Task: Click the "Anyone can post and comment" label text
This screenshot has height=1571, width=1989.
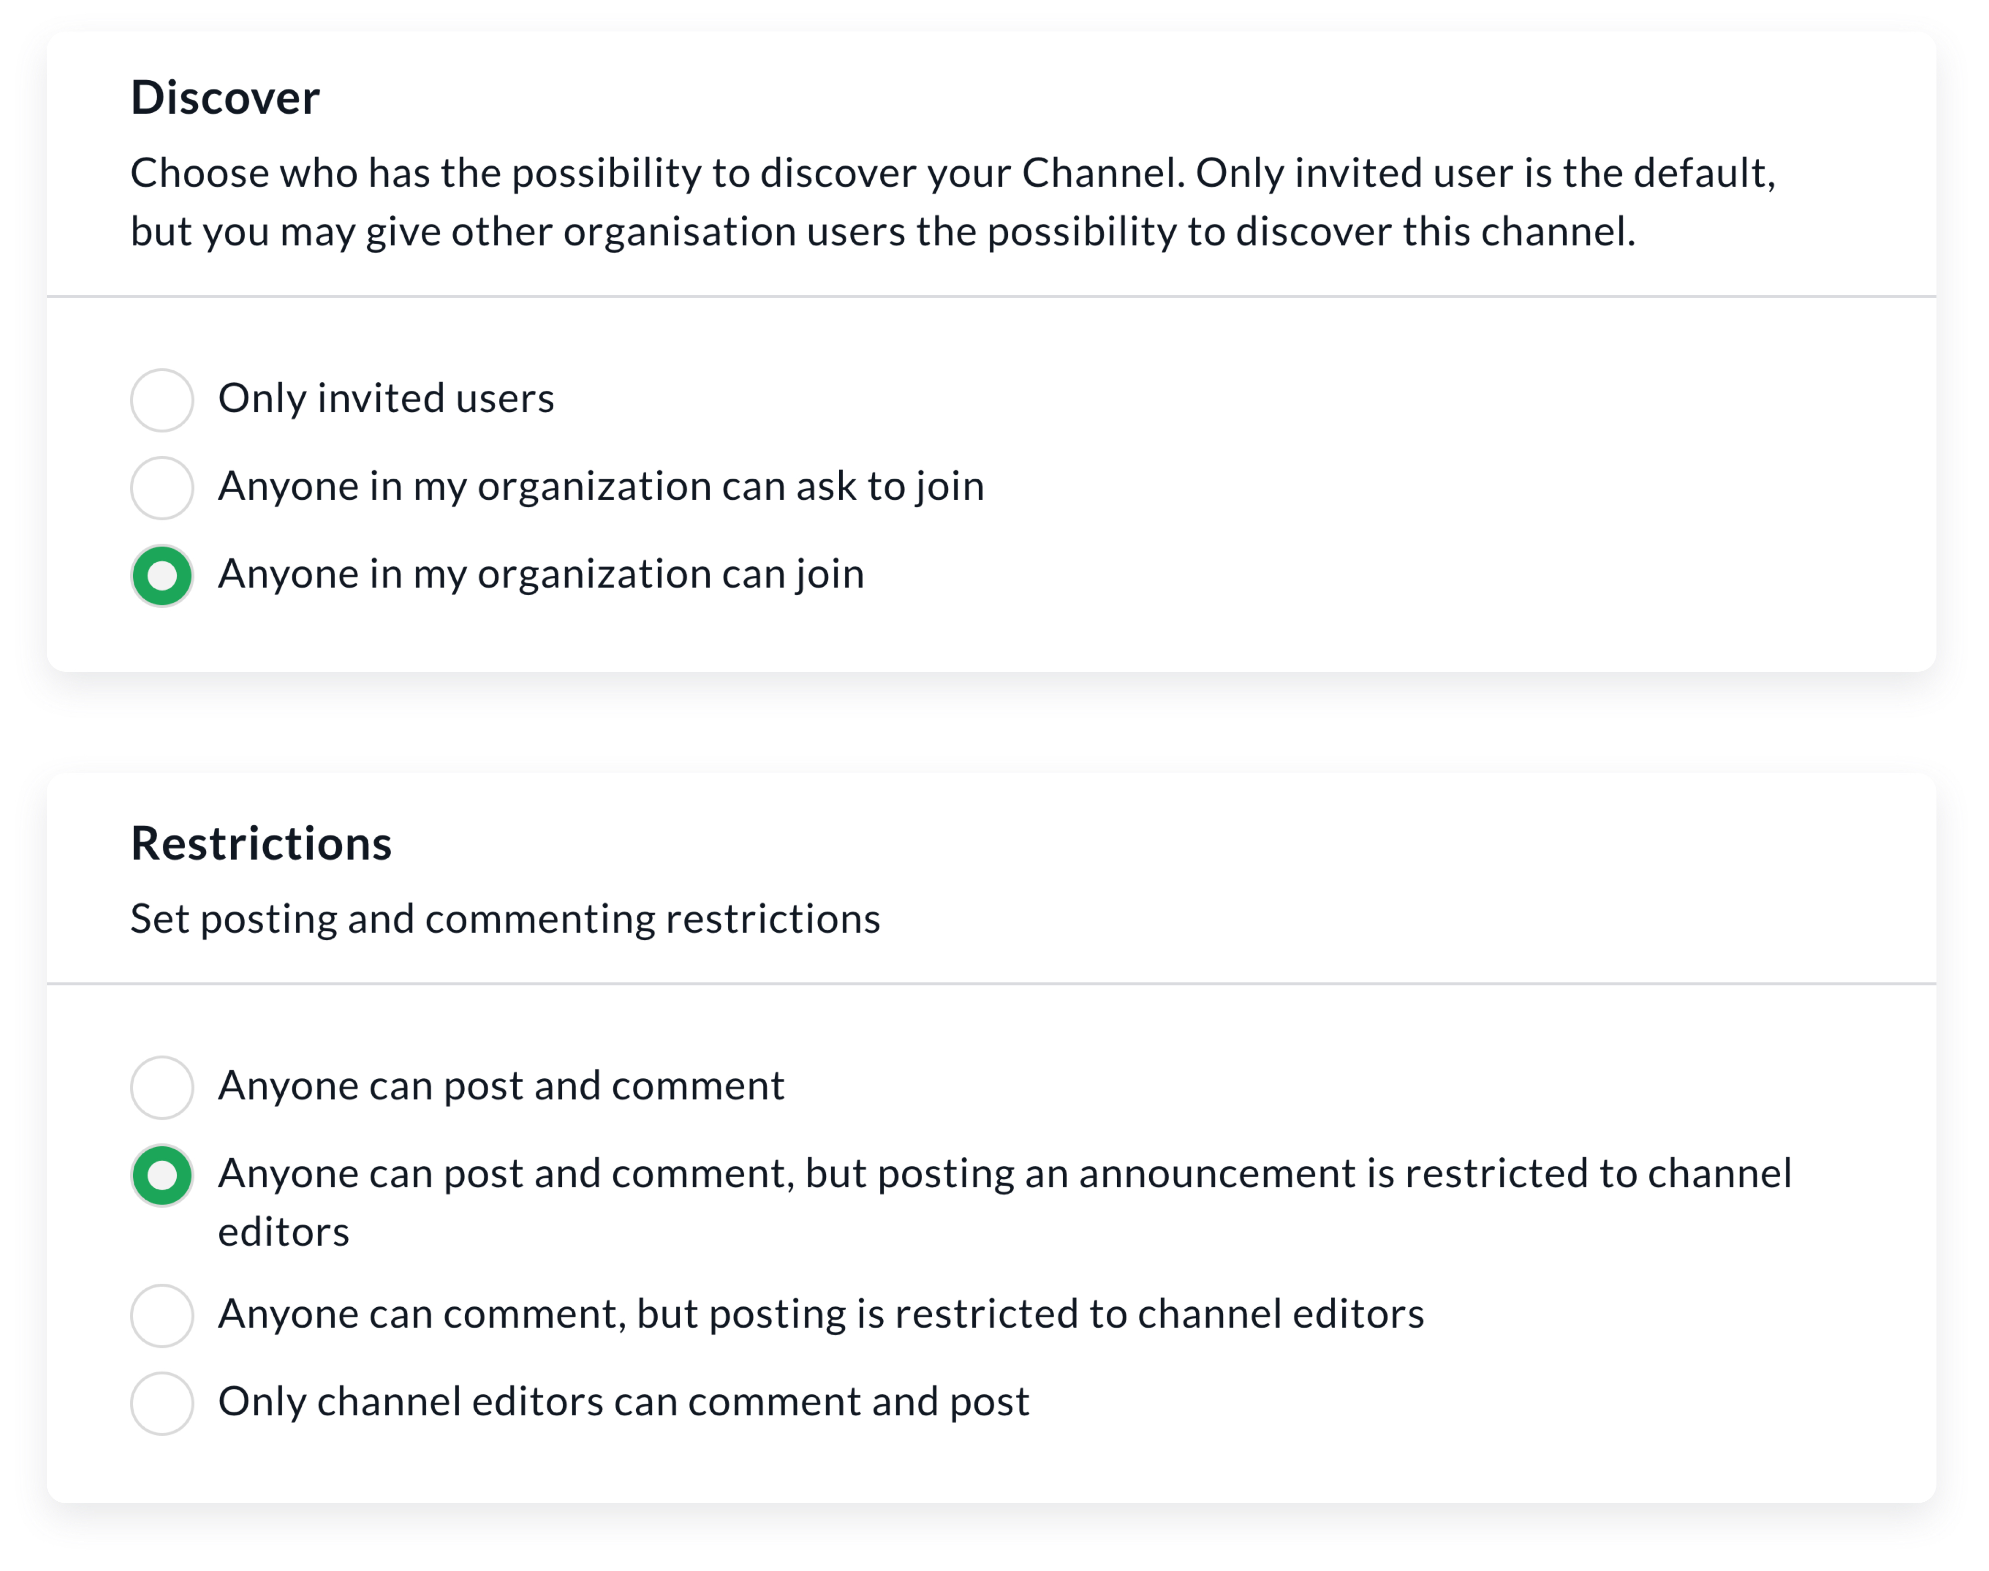Action: (501, 1086)
